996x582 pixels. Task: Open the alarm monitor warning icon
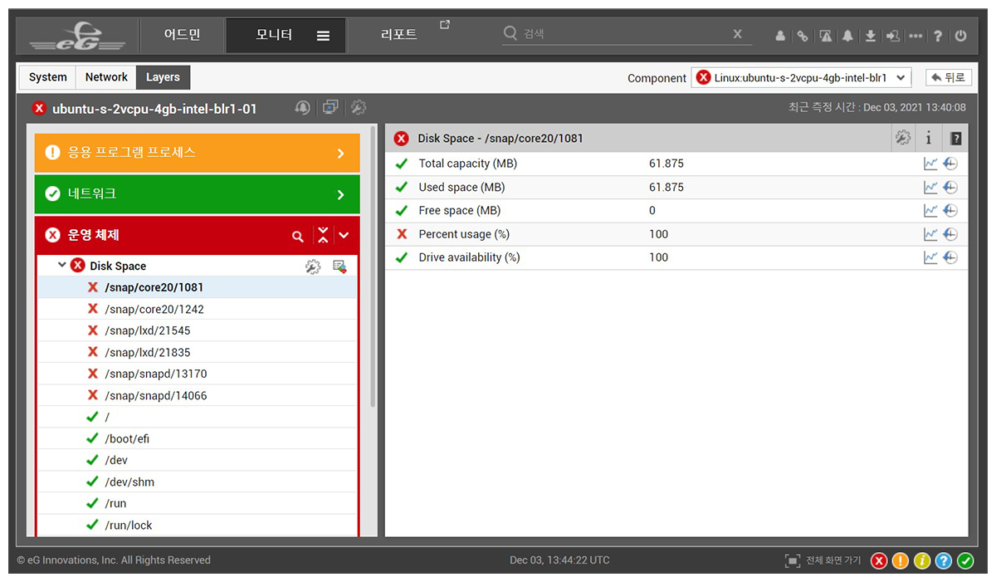click(x=826, y=36)
